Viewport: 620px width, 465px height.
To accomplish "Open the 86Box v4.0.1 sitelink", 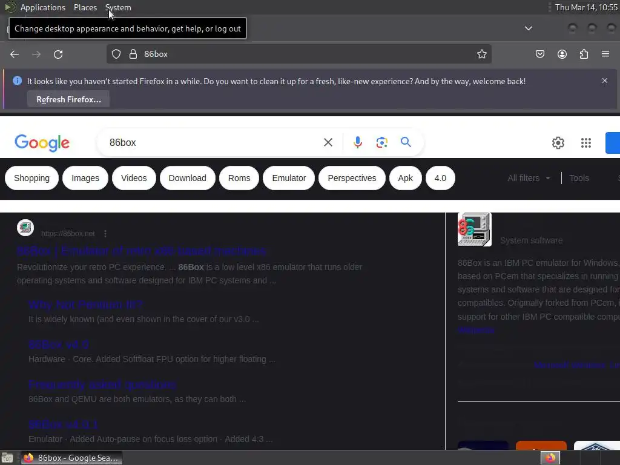I will click(63, 424).
